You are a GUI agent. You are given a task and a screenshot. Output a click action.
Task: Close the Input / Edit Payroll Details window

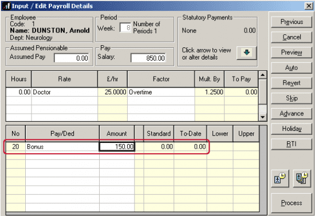click(309, 6)
